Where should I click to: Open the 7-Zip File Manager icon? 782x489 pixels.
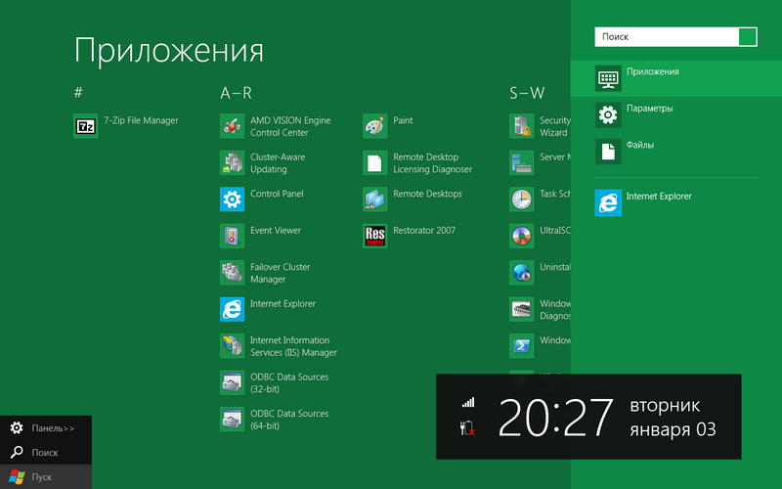85,126
